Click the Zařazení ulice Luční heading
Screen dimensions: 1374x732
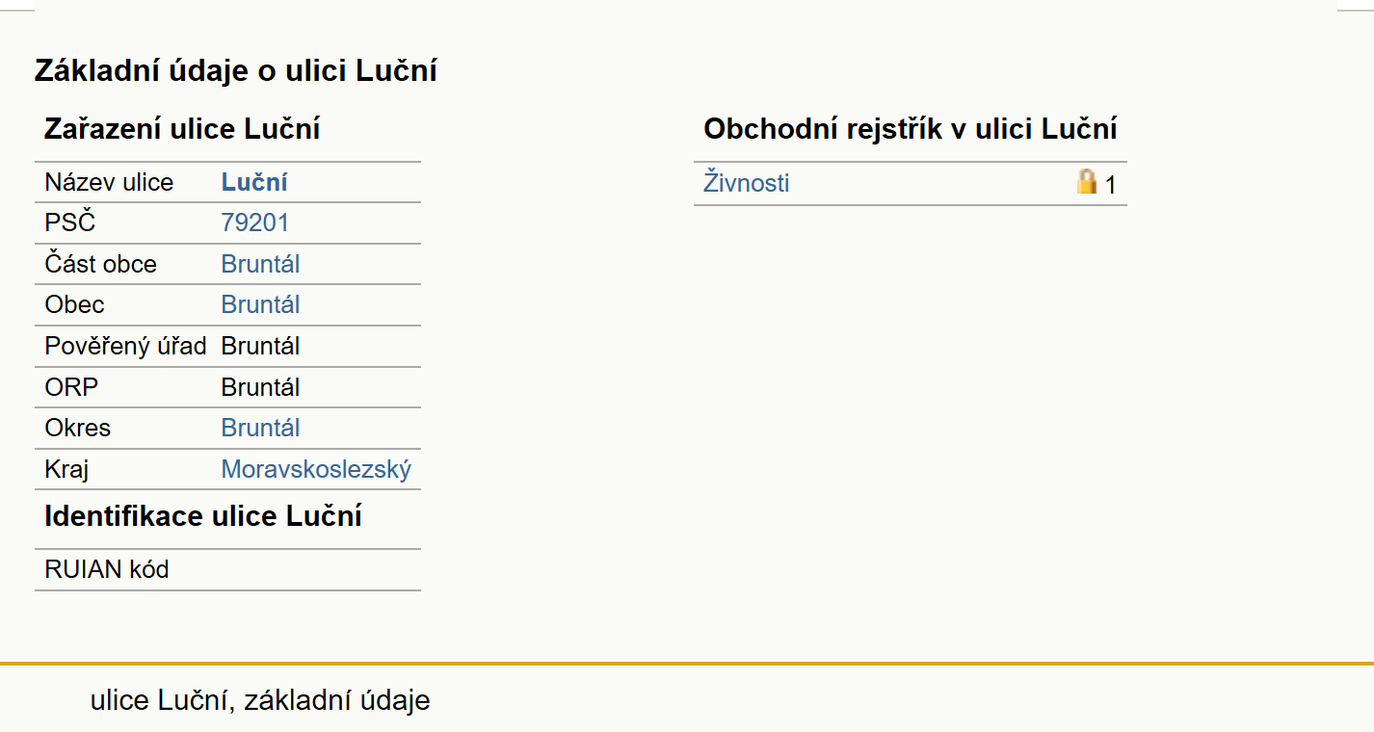[182, 129]
